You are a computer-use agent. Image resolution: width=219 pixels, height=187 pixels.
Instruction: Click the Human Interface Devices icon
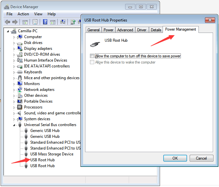[x=20, y=60]
